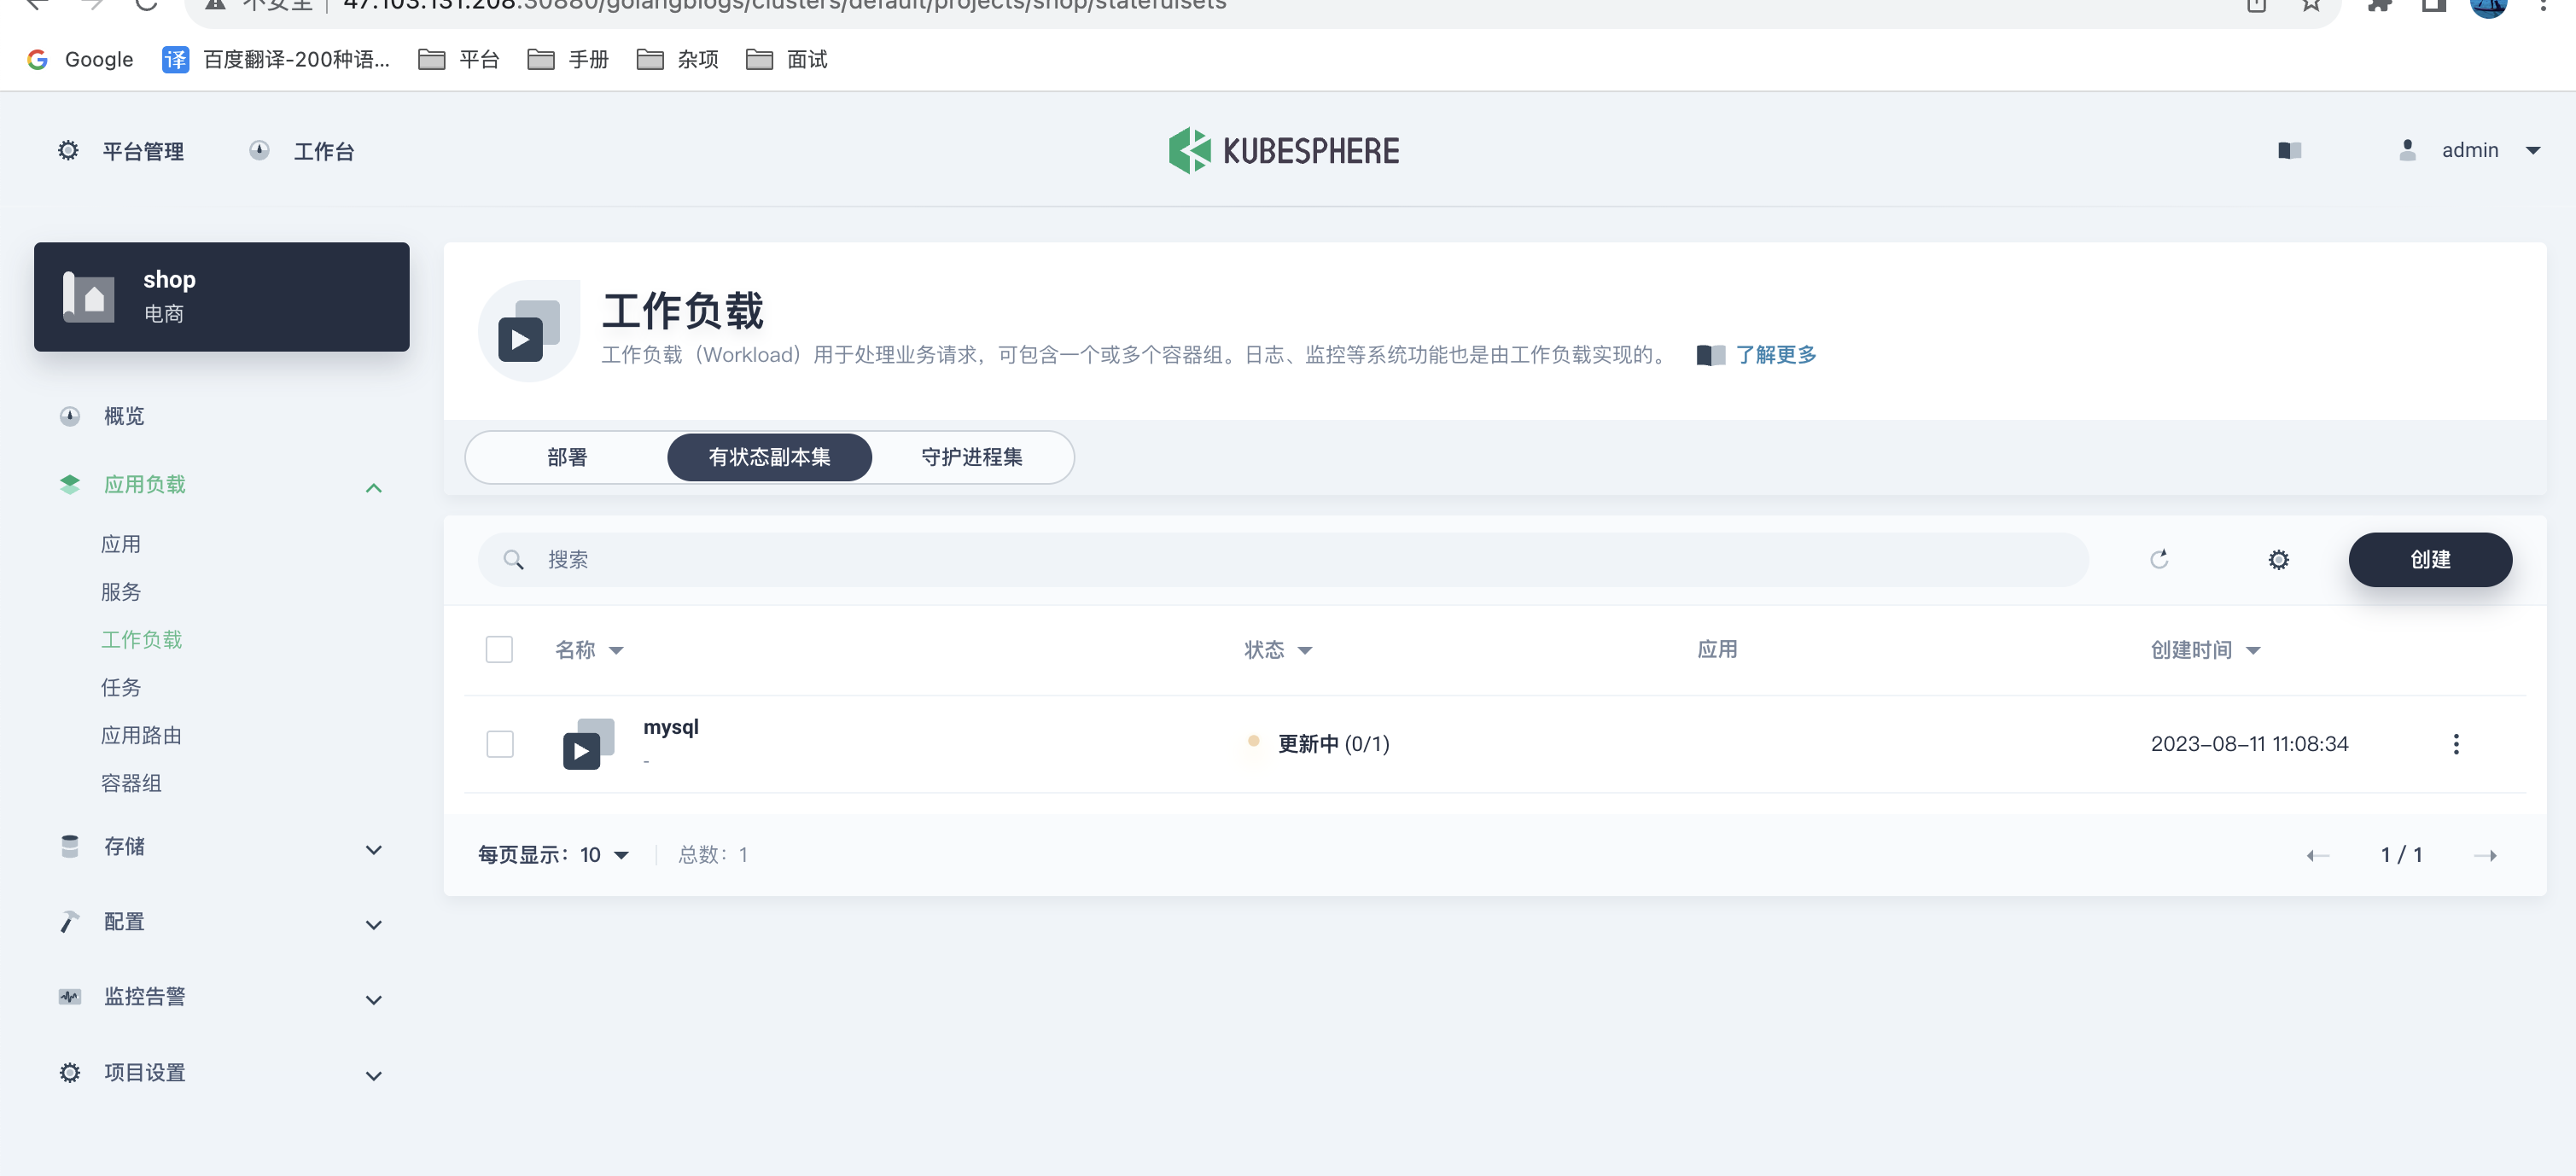Expand the 项目设置 section chevron
2576x1176 pixels.
(374, 1075)
